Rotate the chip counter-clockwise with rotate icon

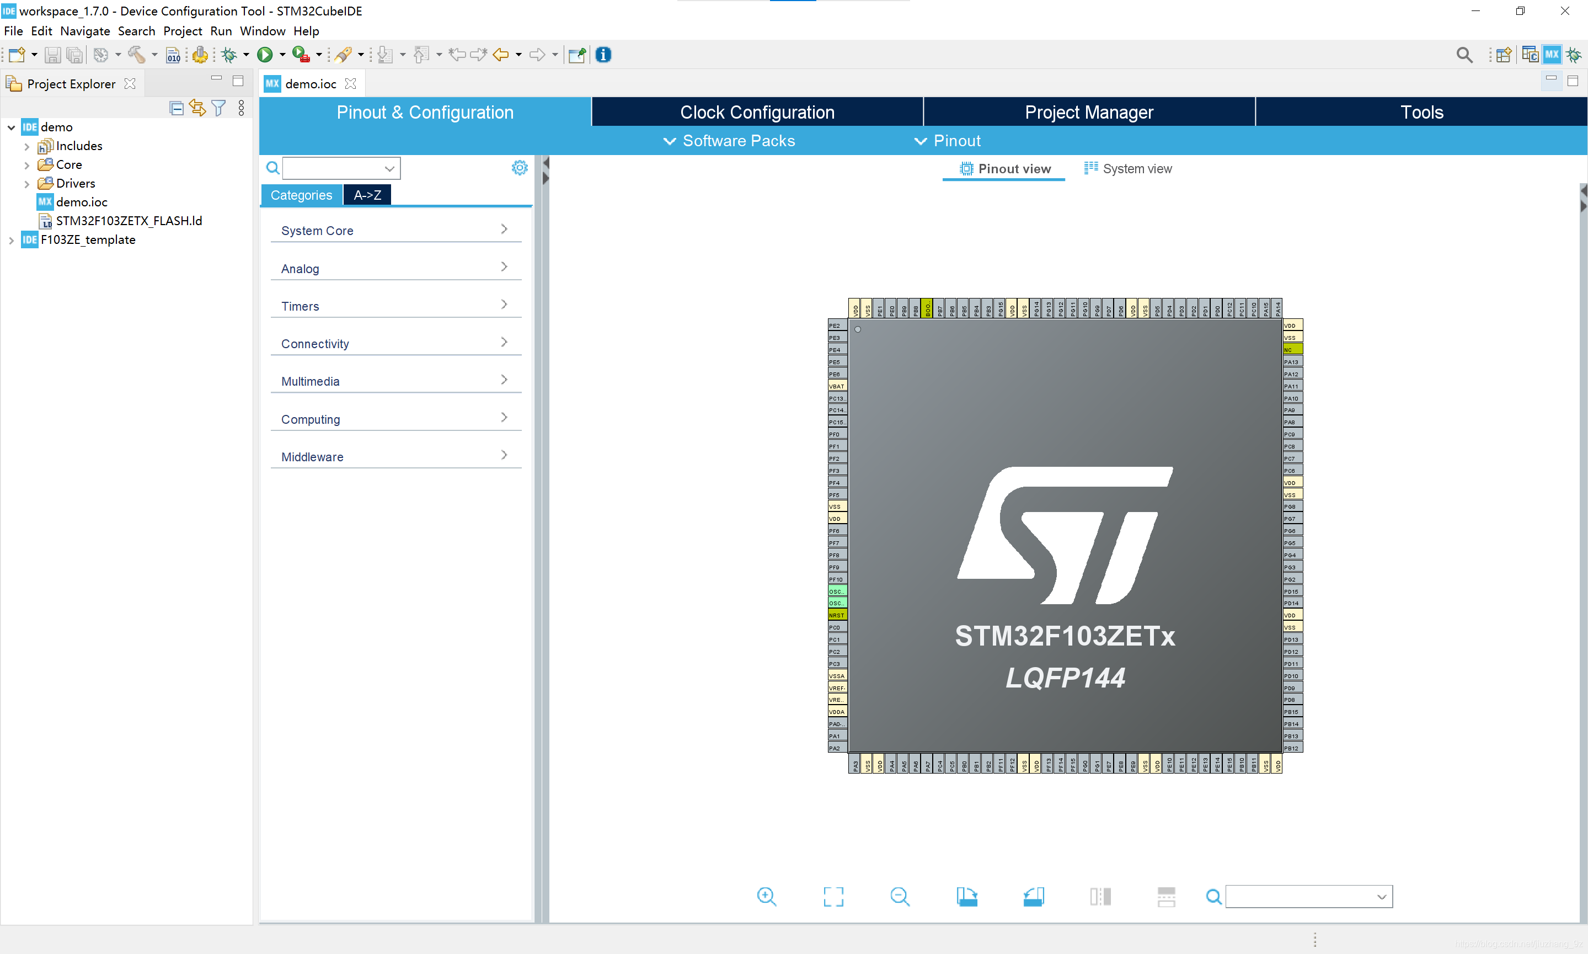click(x=1034, y=896)
